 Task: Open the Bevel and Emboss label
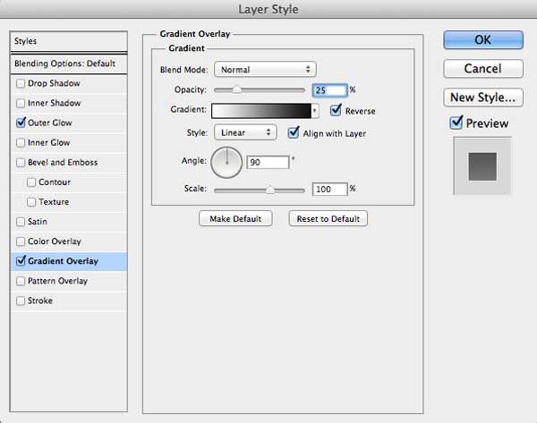click(63, 162)
